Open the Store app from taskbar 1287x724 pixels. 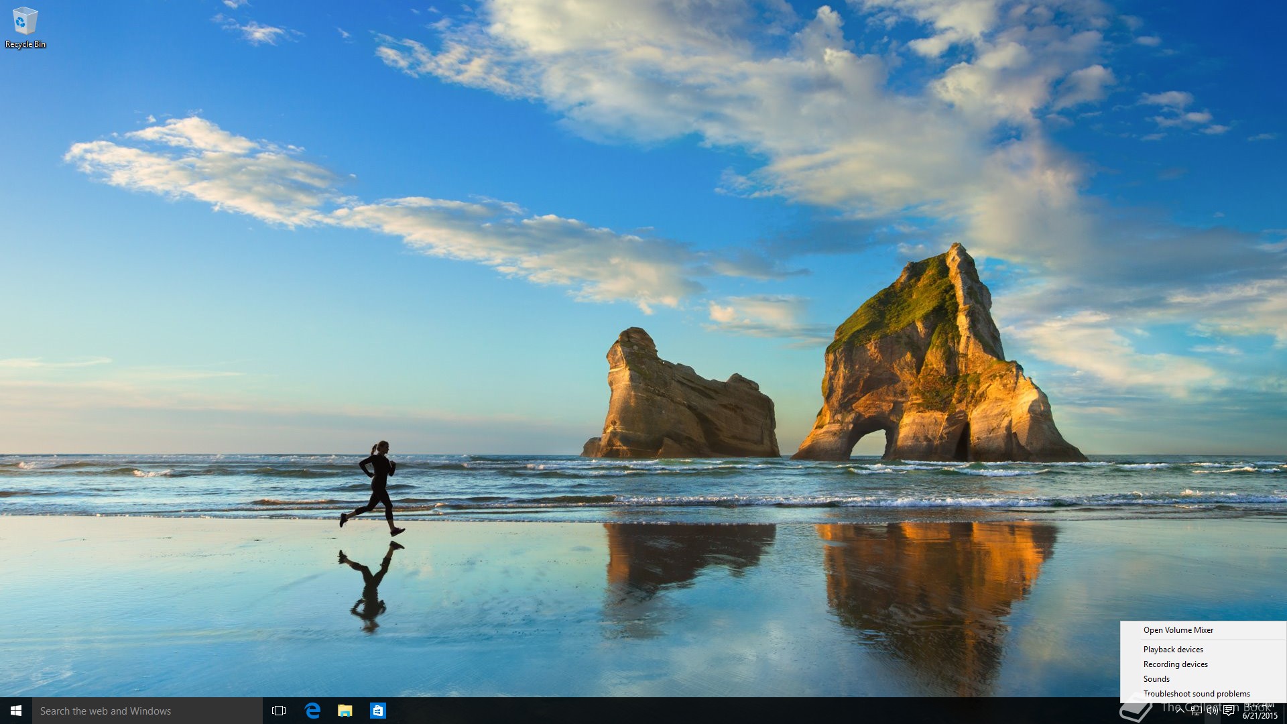coord(378,711)
